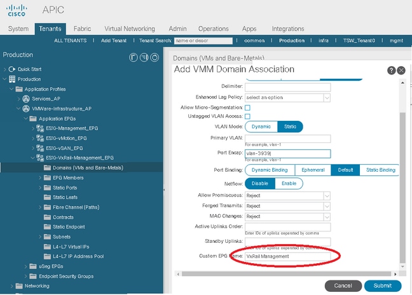Expand the Fibre Channel (Paths) node
The image size is (412, 295).
[x=40, y=207]
